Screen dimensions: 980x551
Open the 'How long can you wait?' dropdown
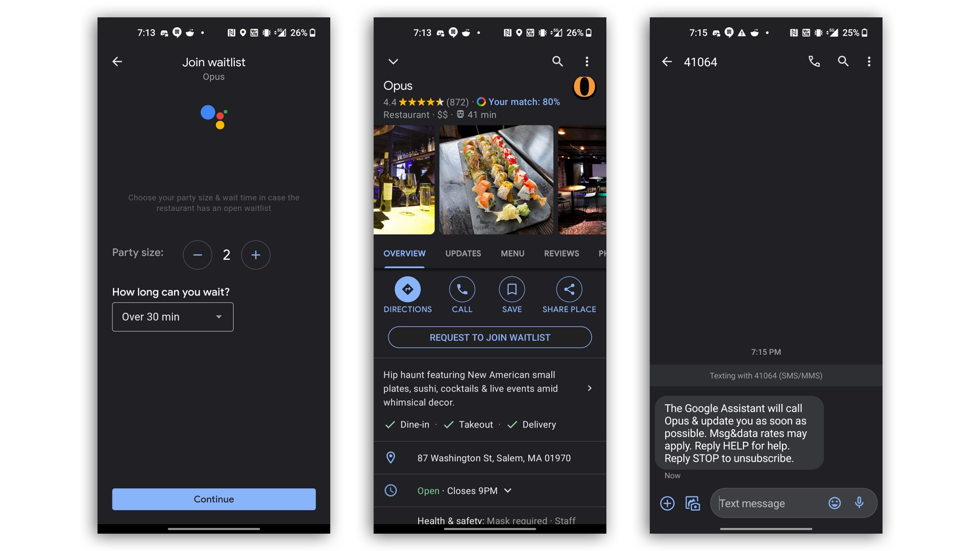(x=173, y=317)
